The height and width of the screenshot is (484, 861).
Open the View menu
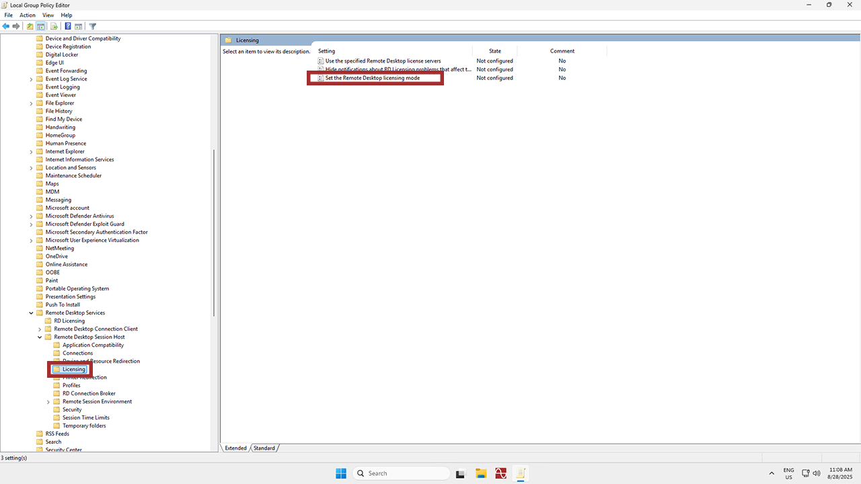tap(48, 15)
